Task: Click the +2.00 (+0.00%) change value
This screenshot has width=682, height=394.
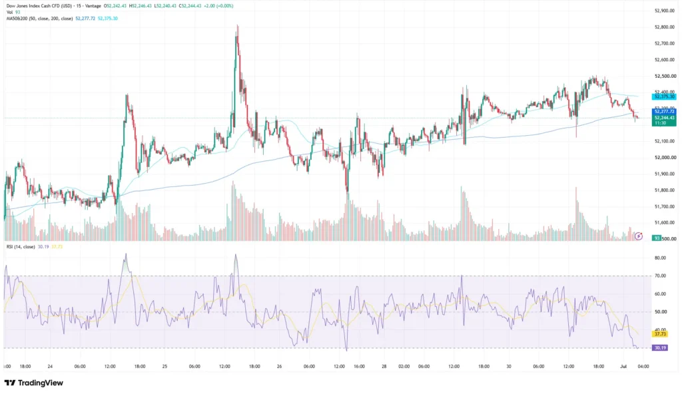Action: click(x=218, y=6)
